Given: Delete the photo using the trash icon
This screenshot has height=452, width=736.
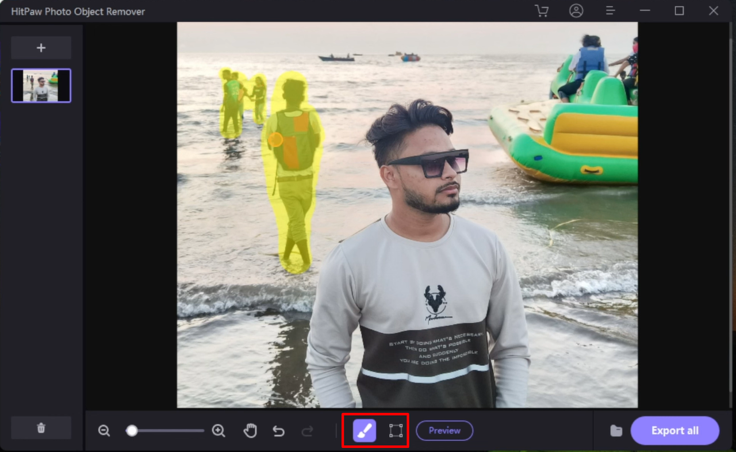Looking at the screenshot, I should pos(41,427).
